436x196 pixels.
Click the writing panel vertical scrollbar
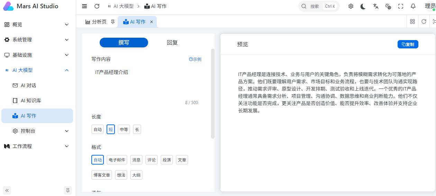tap(213, 93)
